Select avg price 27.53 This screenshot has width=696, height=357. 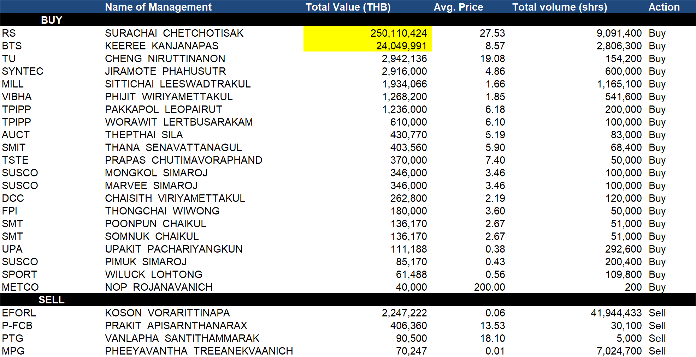492,33
